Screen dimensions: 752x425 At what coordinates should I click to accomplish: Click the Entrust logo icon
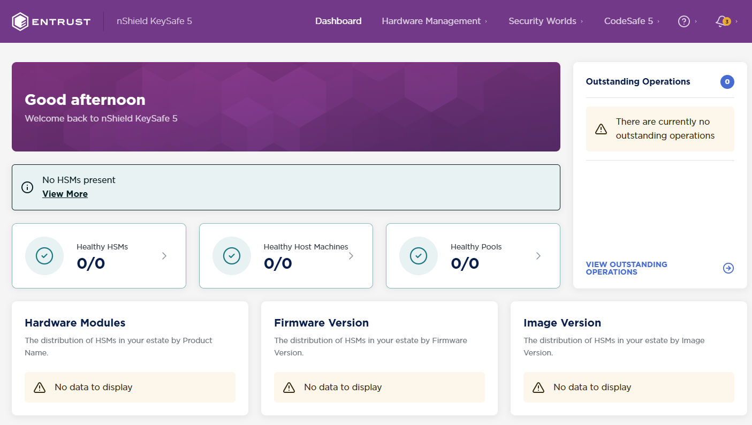click(20, 21)
